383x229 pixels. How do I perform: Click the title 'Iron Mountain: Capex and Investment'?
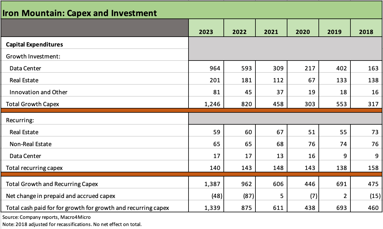click(x=79, y=13)
